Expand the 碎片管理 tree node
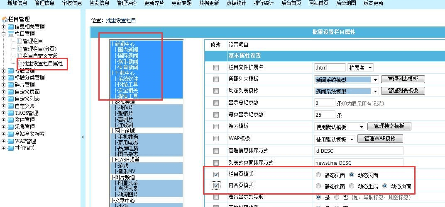Viewport: 445px width, 207px height. click(x=3, y=85)
